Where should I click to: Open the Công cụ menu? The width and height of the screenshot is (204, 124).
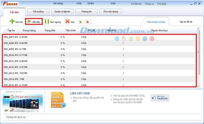pyautogui.click(x=149, y=4)
